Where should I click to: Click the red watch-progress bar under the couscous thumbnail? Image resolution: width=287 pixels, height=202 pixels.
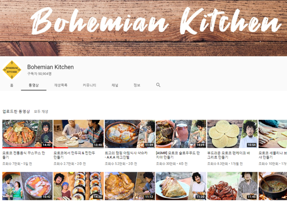28,147
